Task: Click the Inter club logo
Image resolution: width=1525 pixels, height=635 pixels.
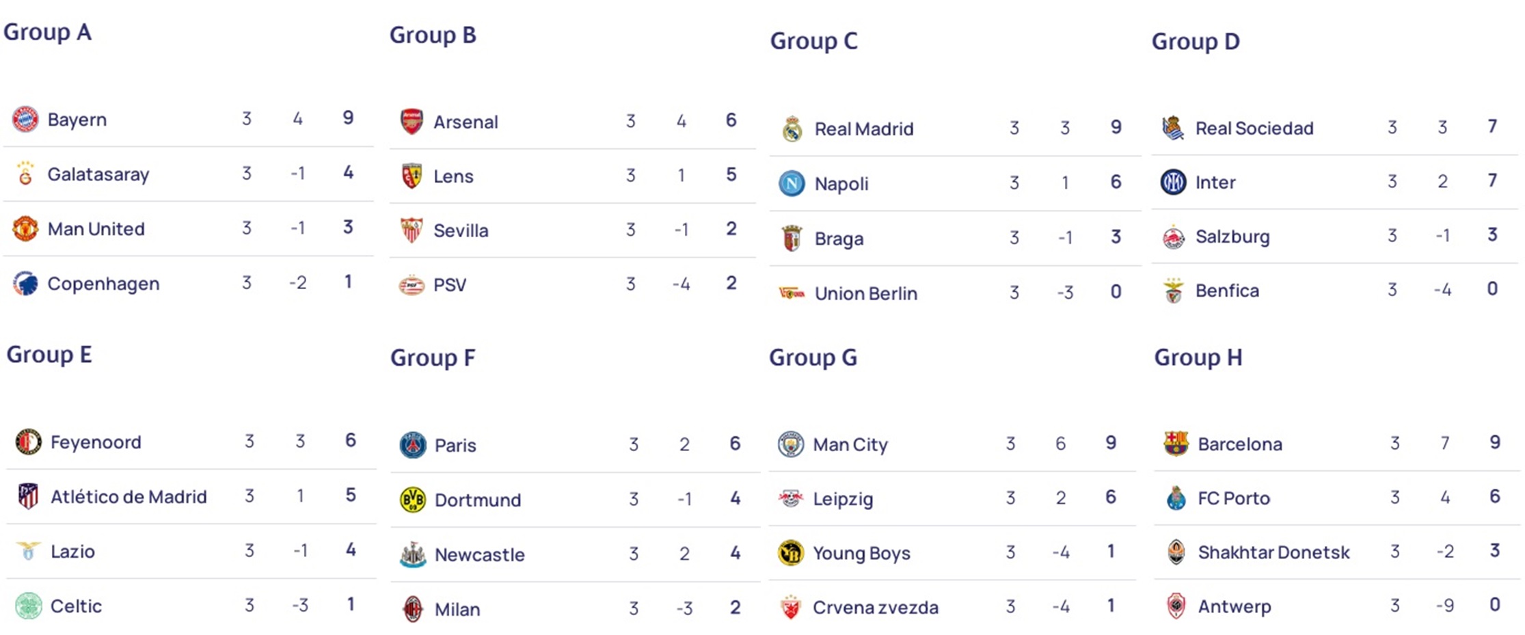Action: click(1173, 182)
